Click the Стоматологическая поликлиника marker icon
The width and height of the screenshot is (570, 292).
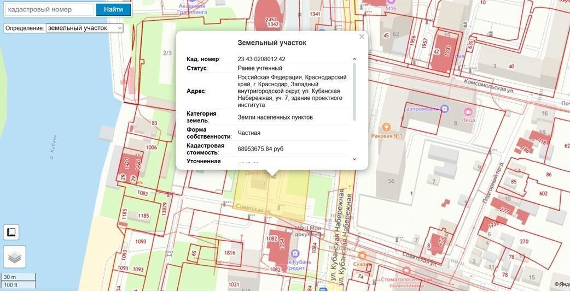406,271
